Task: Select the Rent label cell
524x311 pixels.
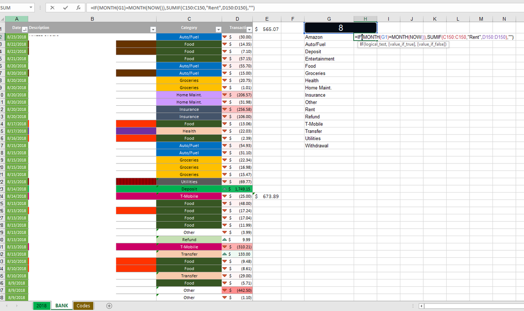Action: (x=329, y=109)
